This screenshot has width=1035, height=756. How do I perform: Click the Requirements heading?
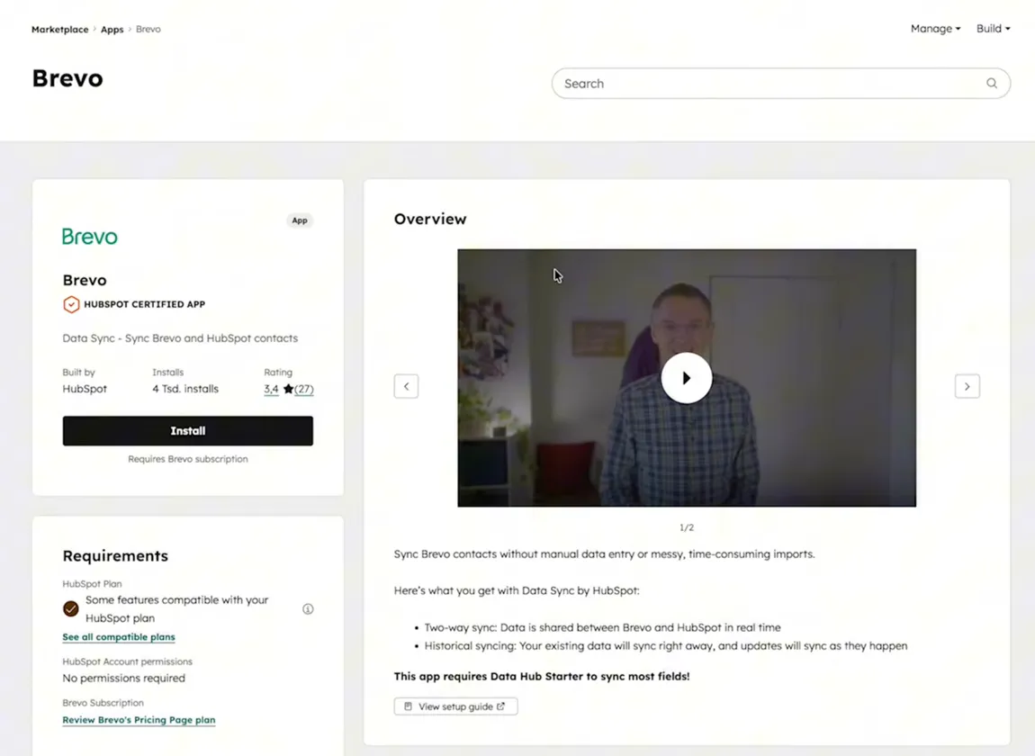(x=115, y=556)
